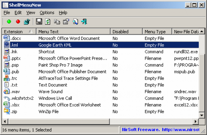The image size is (207, 135).
Task: Click the Google Earth icon beside .kml
Action: point(6,45)
